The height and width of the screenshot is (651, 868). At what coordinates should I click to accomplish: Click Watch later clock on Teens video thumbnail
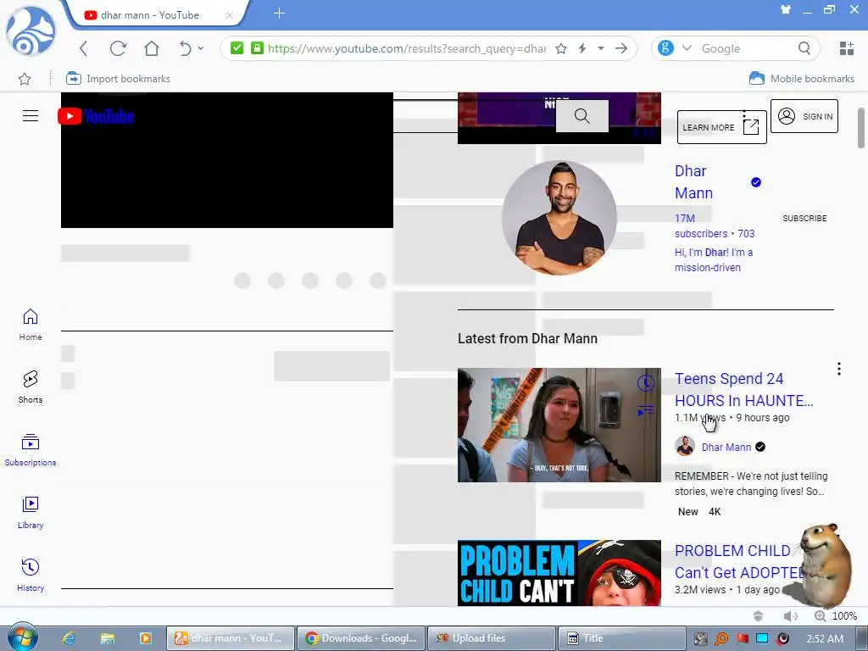645,383
